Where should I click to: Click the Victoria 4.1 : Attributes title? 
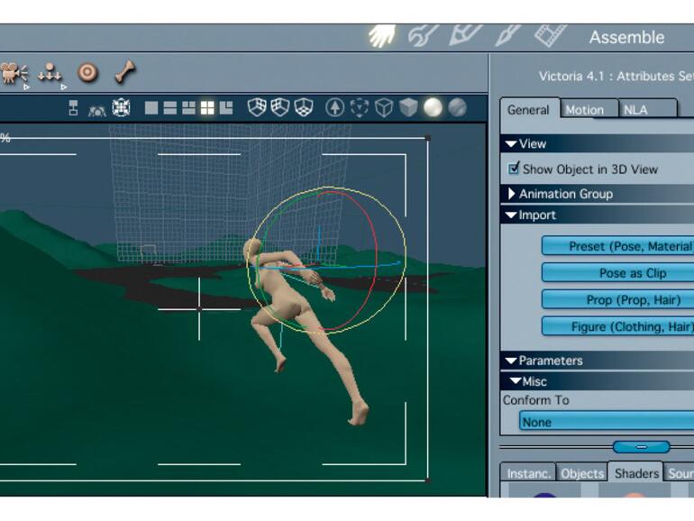[x=616, y=76]
